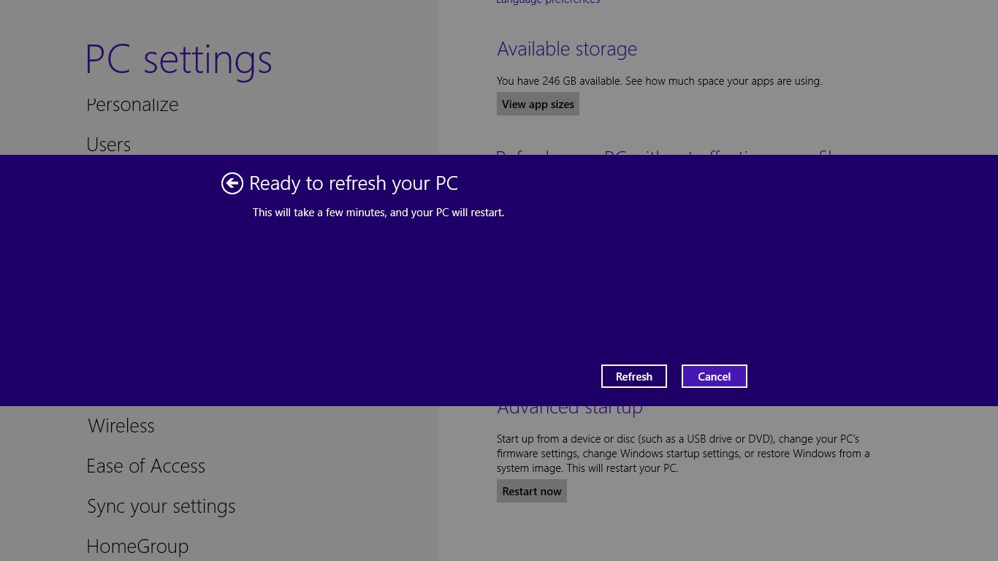Go to Ease of Access settings
998x561 pixels.
coord(146,466)
